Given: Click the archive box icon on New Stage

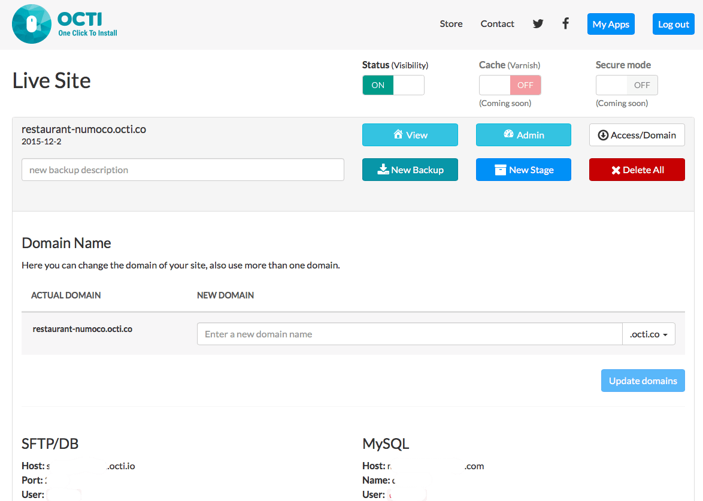Looking at the screenshot, I should tap(501, 170).
